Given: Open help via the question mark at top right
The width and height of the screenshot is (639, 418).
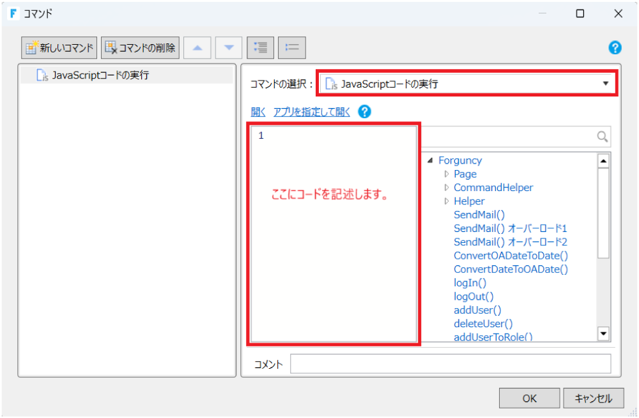Looking at the screenshot, I should tap(614, 47).
